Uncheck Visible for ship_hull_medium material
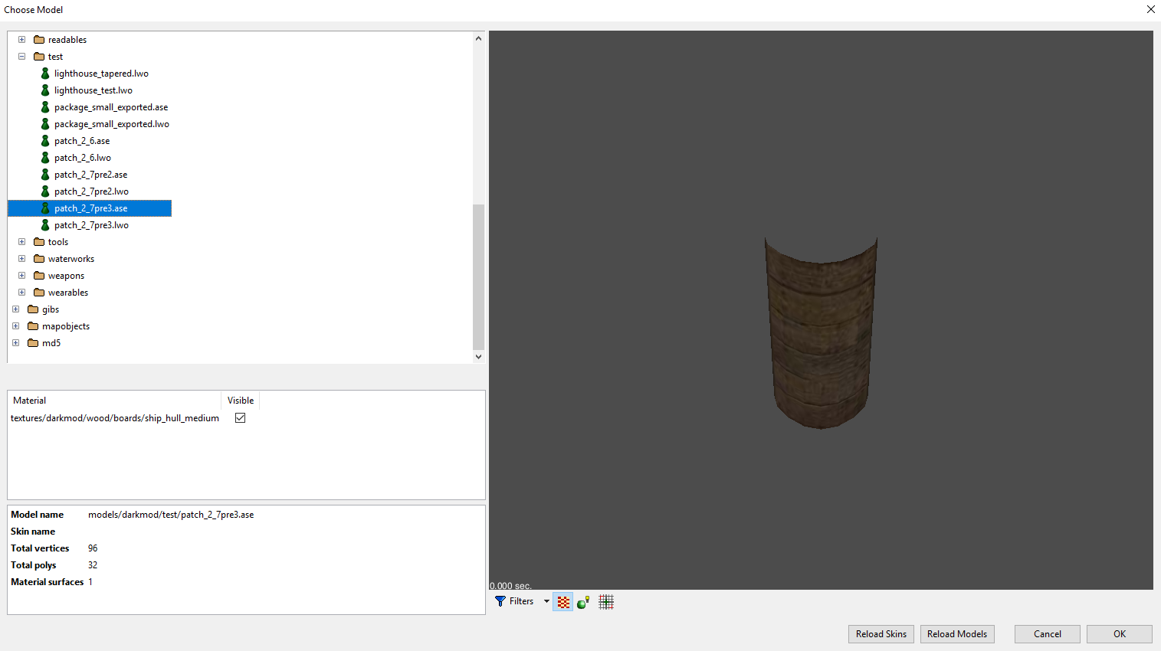Viewport: 1161px width, 651px height. pyautogui.click(x=240, y=418)
